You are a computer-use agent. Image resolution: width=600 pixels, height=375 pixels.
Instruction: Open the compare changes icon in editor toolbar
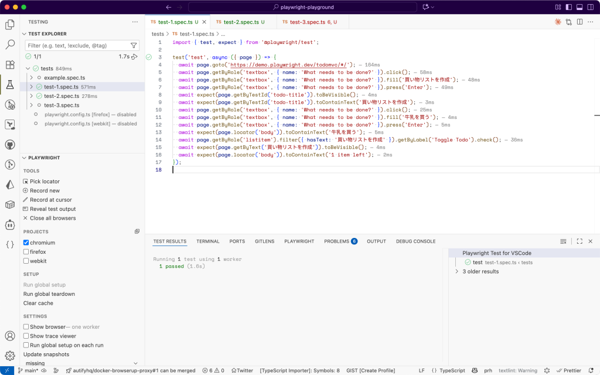coord(568,22)
